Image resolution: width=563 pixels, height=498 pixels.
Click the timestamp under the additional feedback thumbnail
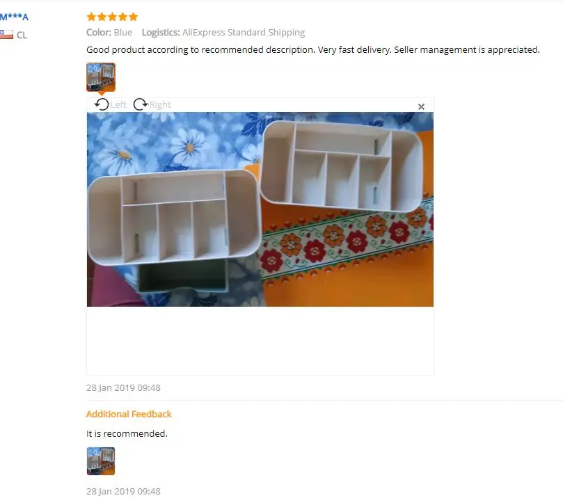click(123, 491)
